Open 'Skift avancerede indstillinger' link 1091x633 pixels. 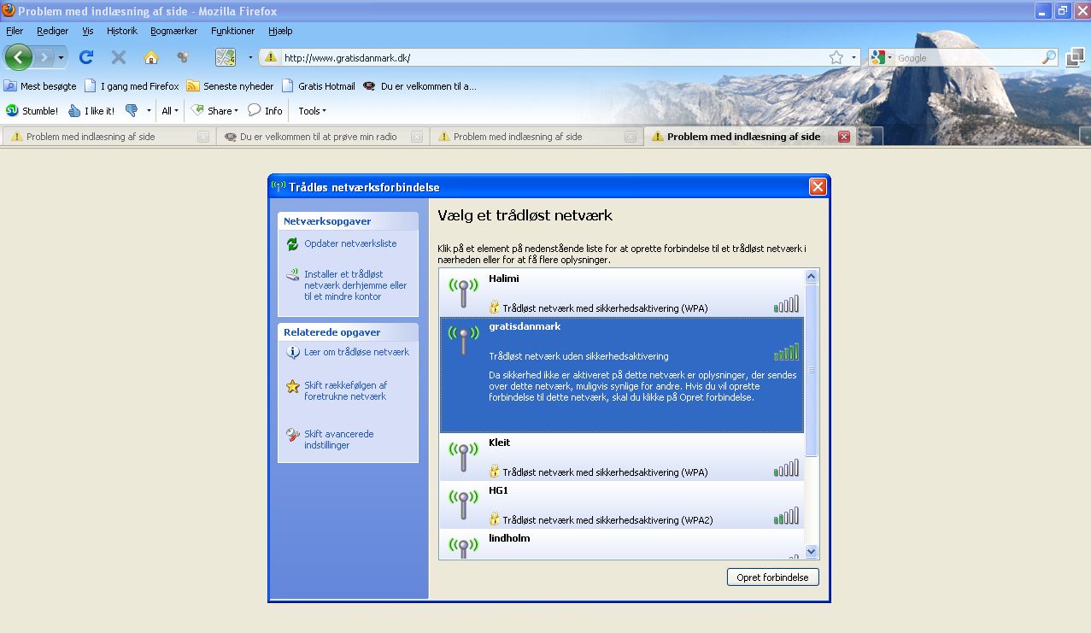(338, 439)
